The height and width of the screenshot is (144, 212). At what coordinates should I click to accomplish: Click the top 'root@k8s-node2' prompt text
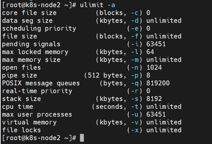coord(33,5)
